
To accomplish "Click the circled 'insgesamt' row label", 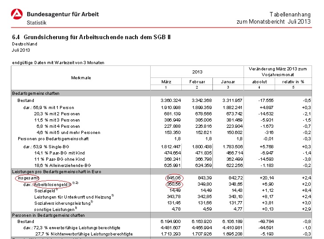I will [x=28, y=178].
